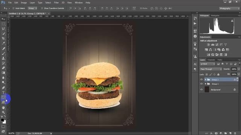Open the Image menu
This screenshot has width=241, height=135.
[x=24, y=3]
